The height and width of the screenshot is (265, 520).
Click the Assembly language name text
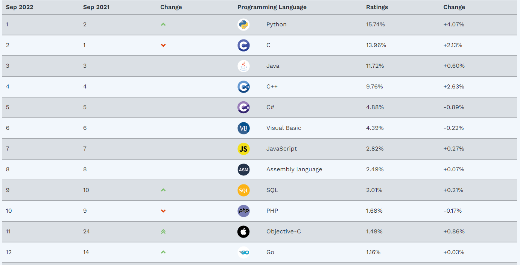pos(294,169)
